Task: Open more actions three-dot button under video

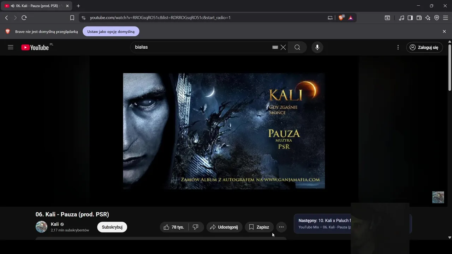Action: pyautogui.click(x=281, y=227)
